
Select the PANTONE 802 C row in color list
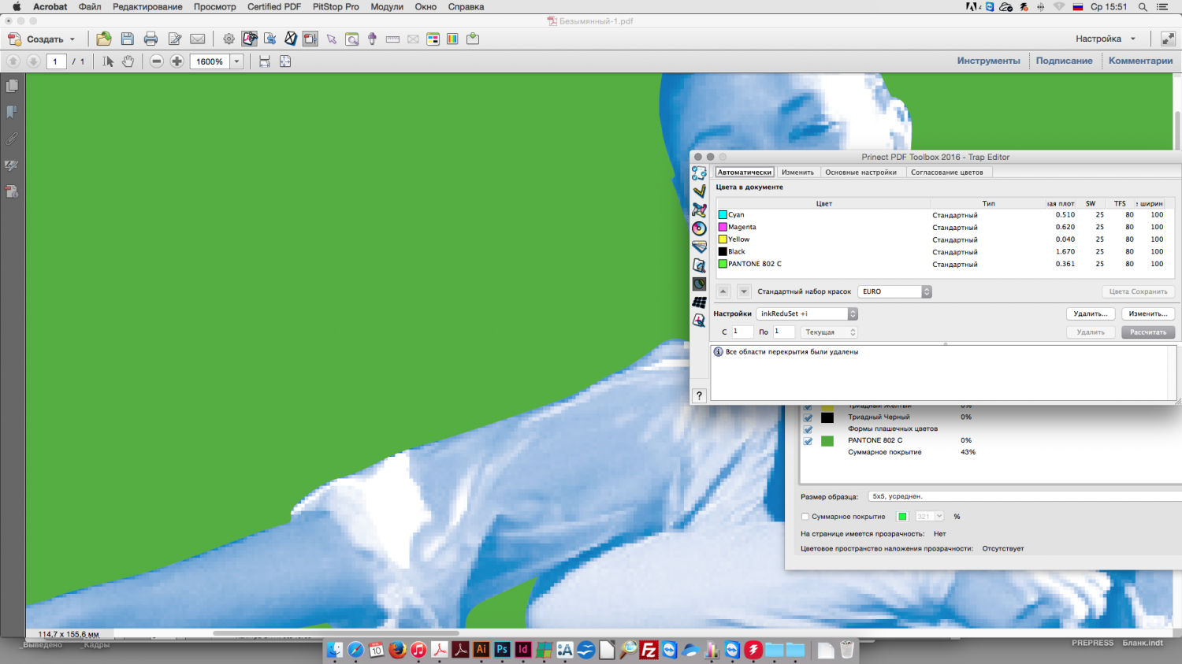pyautogui.click(x=945, y=264)
